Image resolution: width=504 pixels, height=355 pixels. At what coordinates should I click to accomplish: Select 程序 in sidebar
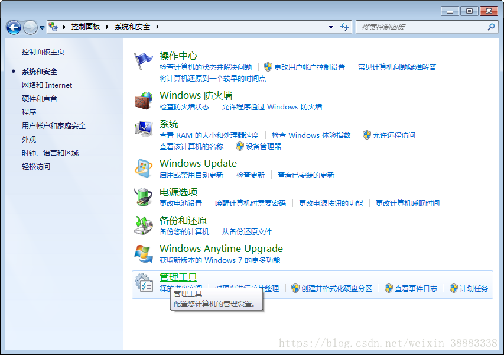(x=29, y=112)
